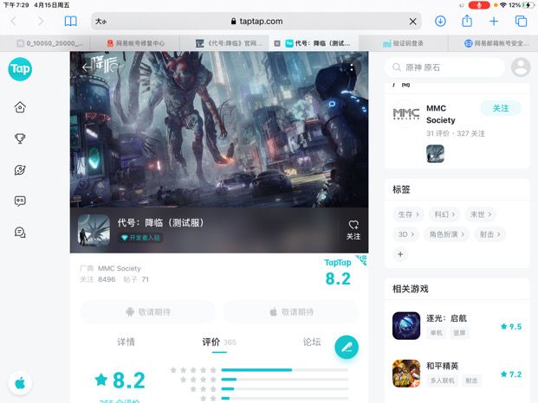Tap the battery indicator in status bar
Viewport: 538px width, 403px height.
[x=528, y=5]
